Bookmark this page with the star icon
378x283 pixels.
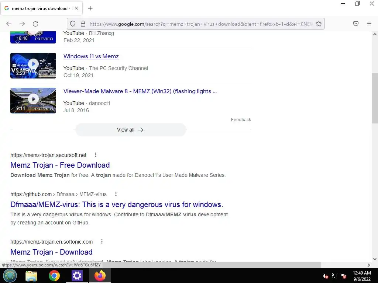pos(319,24)
